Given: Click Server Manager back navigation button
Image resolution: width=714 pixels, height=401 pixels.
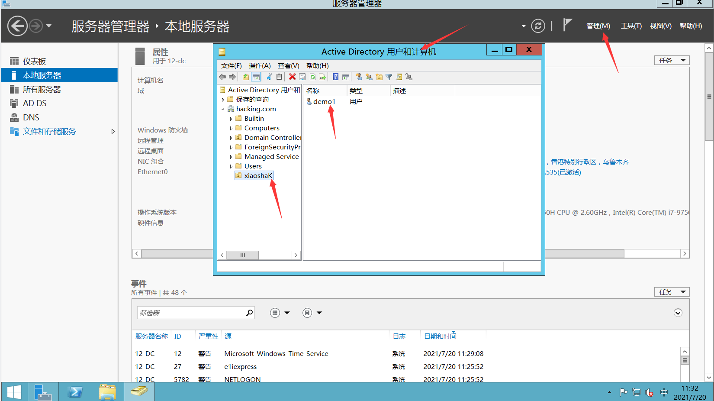Looking at the screenshot, I should (17, 26).
